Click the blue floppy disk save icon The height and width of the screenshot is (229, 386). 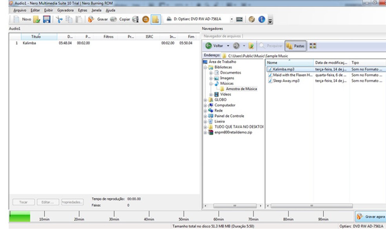[47, 19]
